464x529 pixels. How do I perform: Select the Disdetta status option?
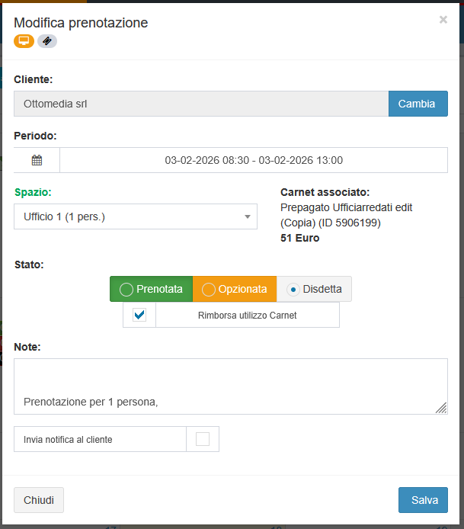point(314,289)
